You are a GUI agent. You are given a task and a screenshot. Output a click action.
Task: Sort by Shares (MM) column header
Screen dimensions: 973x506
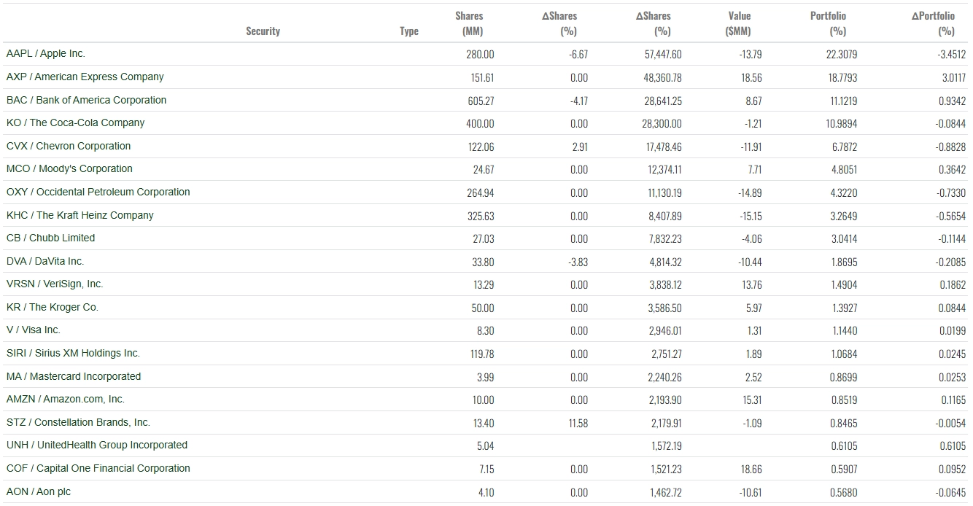point(469,23)
